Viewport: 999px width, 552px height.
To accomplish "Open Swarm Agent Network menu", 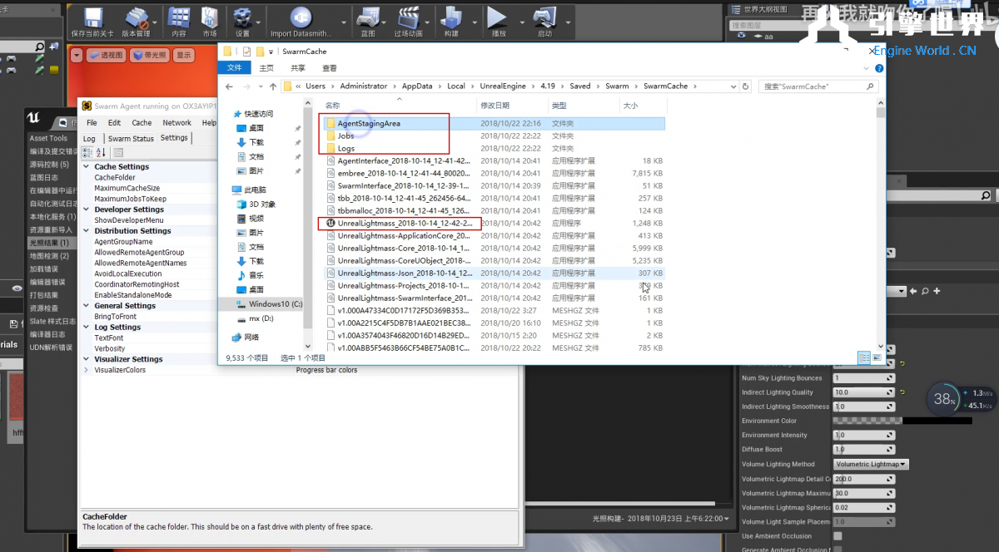I will click(x=176, y=123).
